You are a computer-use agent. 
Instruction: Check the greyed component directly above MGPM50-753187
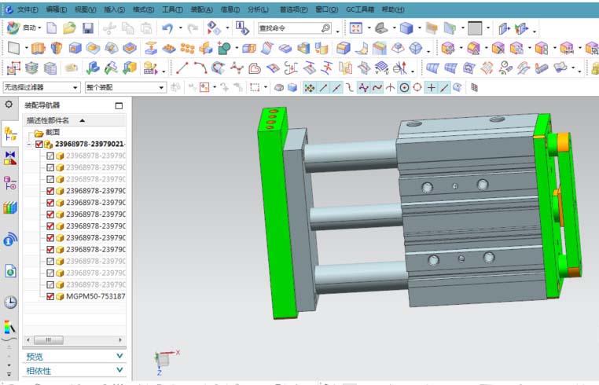pyautogui.click(x=50, y=284)
